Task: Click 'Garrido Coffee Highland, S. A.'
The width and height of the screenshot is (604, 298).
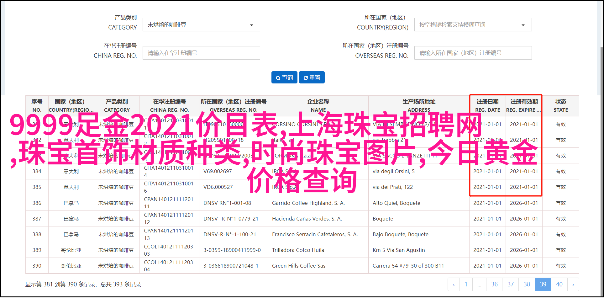Action: (x=308, y=203)
